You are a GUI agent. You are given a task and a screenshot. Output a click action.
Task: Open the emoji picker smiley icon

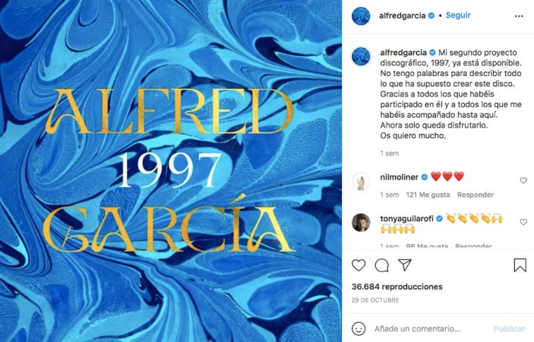(359, 329)
